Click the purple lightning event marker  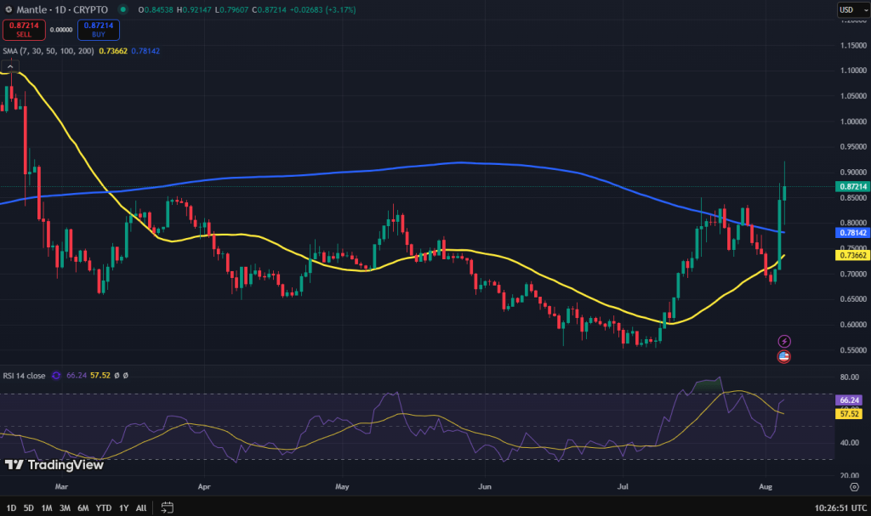tap(784, 341)
